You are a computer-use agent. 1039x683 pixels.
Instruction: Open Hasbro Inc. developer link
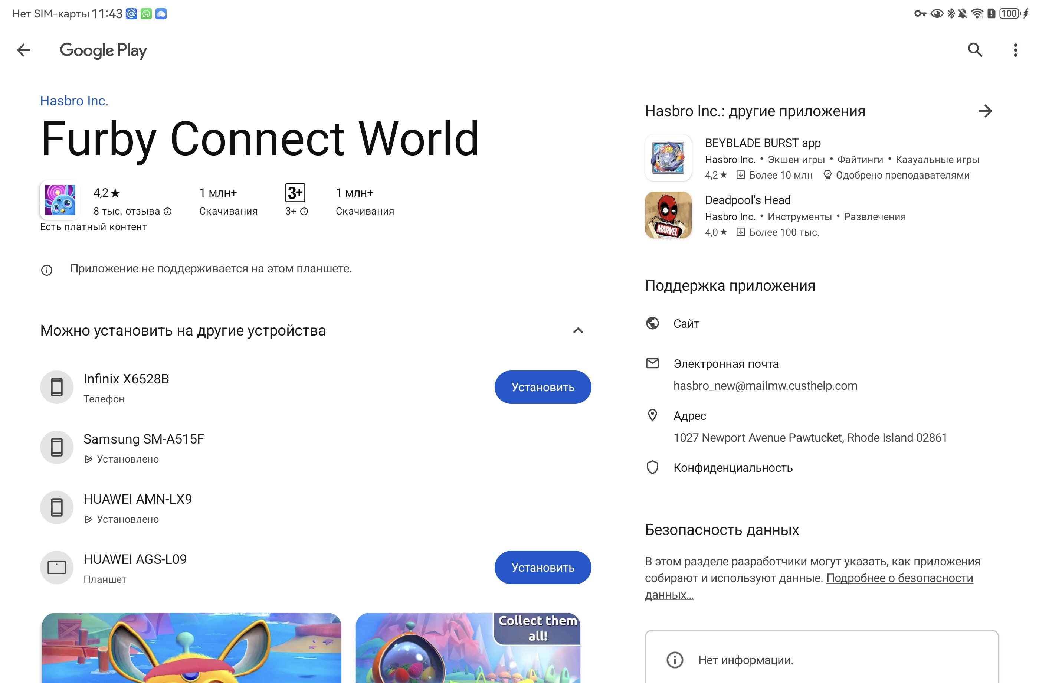coord(74,101)
